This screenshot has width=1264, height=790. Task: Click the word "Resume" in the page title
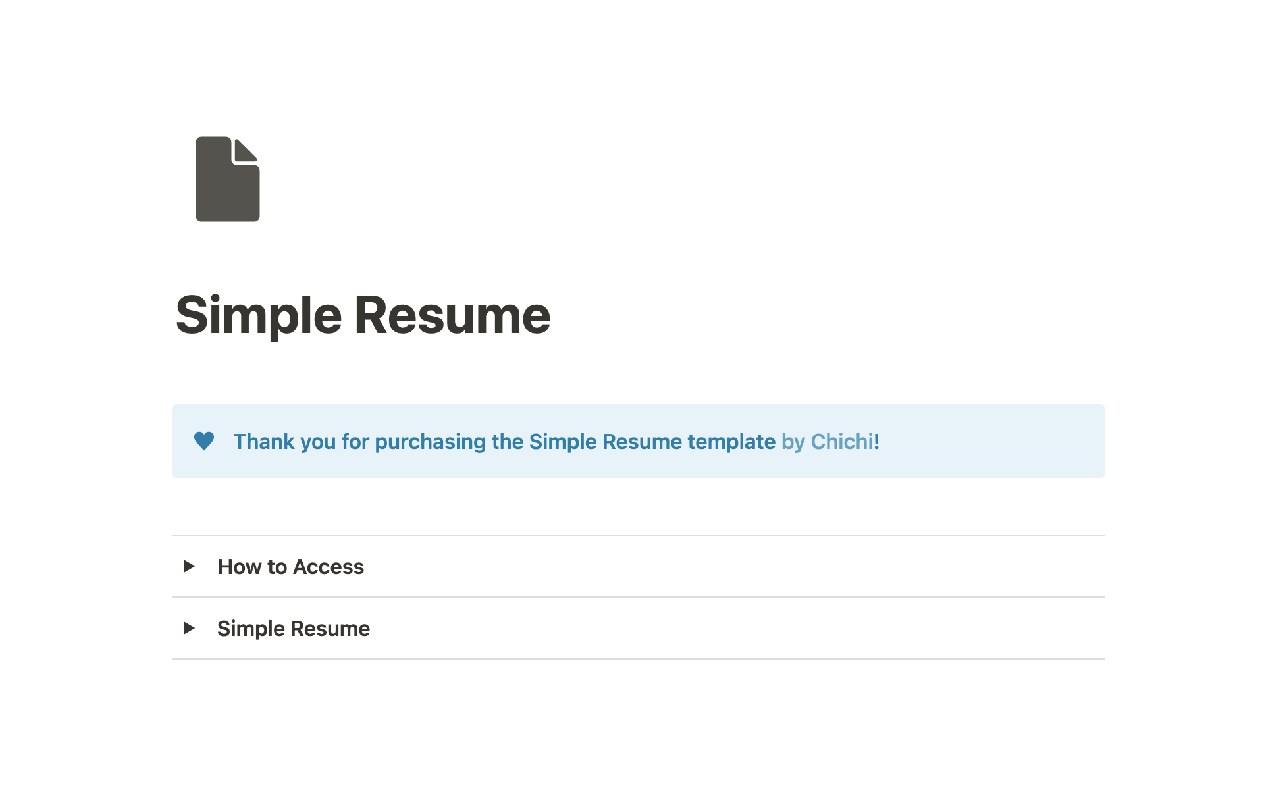[x=452, y=315]
